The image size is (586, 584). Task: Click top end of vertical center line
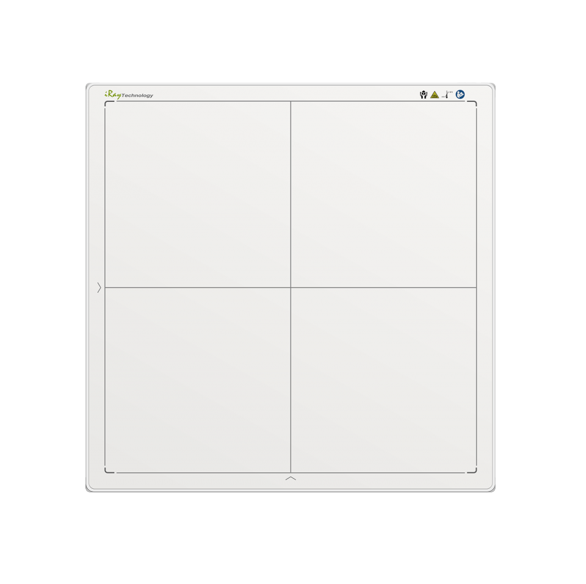coord(291,103)
